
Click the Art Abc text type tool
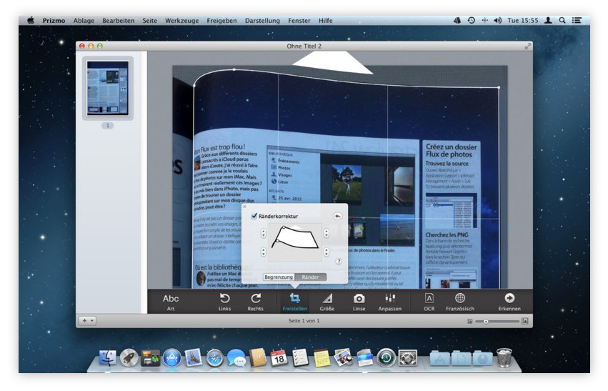tap(171, 300)
